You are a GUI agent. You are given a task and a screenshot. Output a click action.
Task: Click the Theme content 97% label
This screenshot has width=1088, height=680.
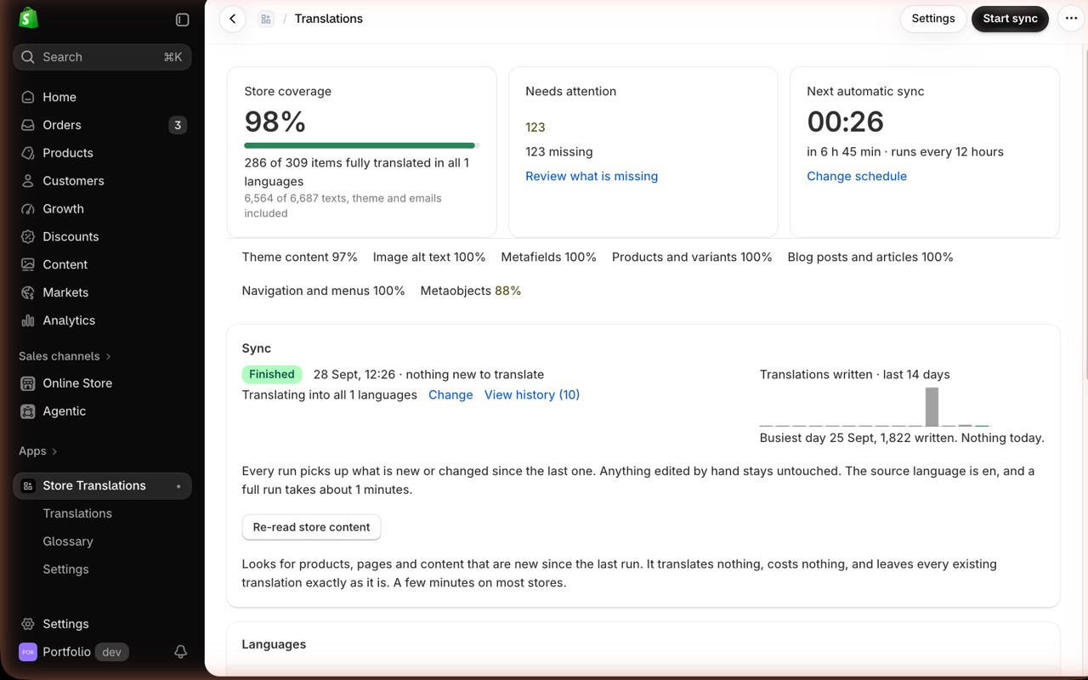[299, 257]
